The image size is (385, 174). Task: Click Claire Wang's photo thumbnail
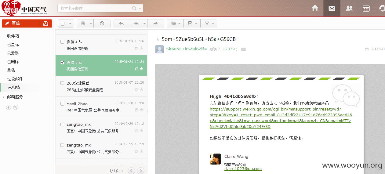coord(215,159)
